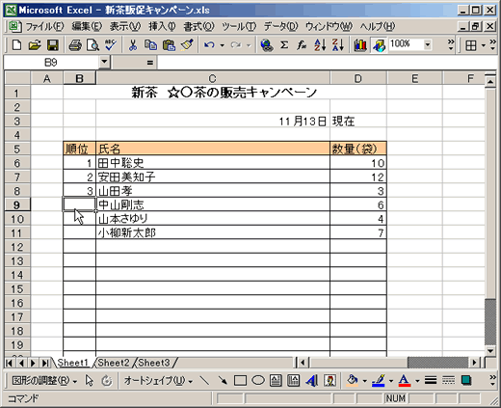Viewport: 501px width, 408px height.
Task: Open the Name Box dropdown arrow
Action: click(104, 62)
